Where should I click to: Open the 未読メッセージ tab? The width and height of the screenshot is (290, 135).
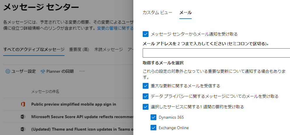[x=109, y=49]
